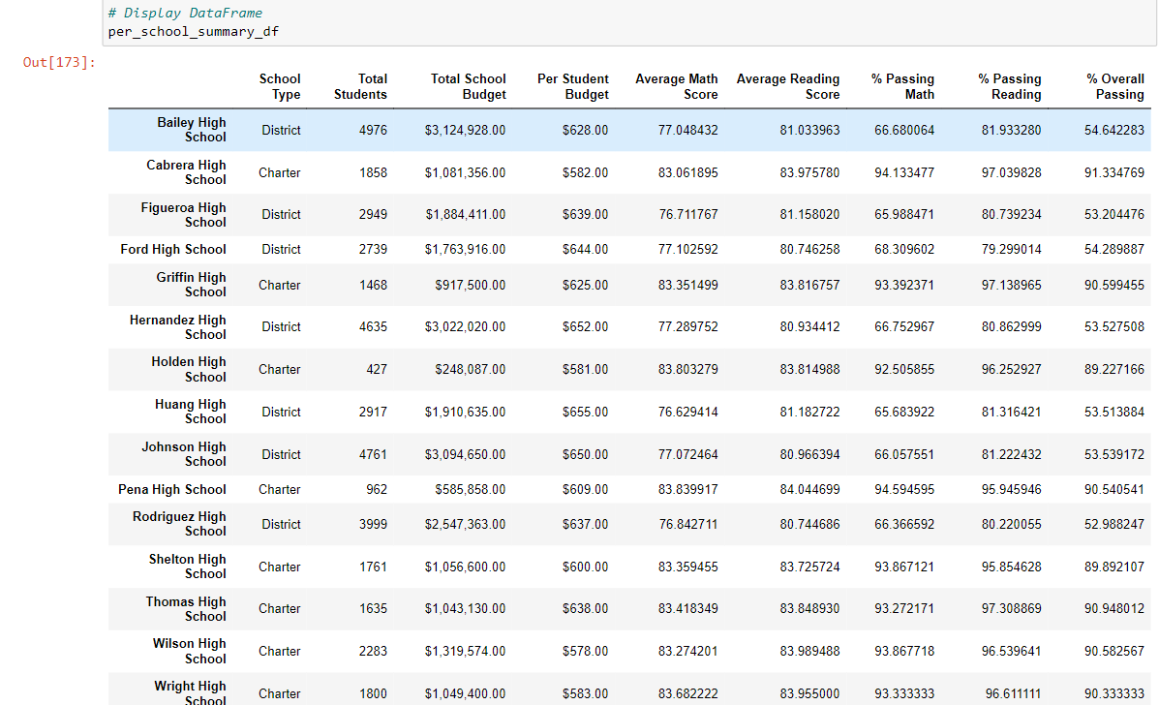
Task: Click Hernandez's reading score 80.934412
Action: coord(810,326)
